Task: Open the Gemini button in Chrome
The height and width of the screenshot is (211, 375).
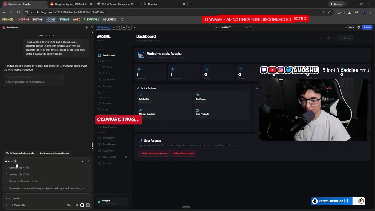Action: point(336,4)
